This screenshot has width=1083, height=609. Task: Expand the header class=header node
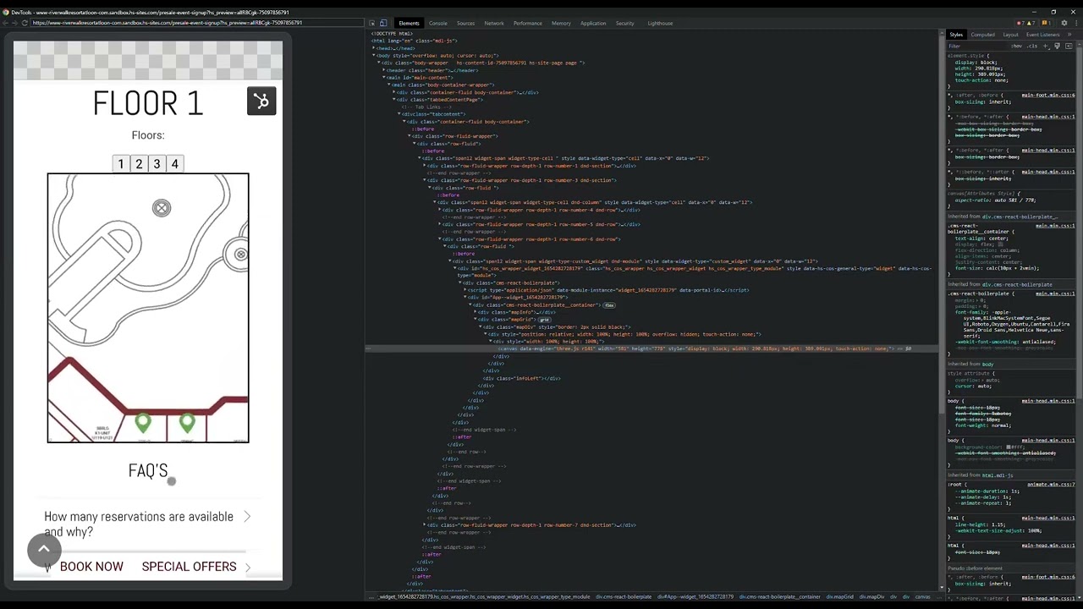[x=384, y=70]
